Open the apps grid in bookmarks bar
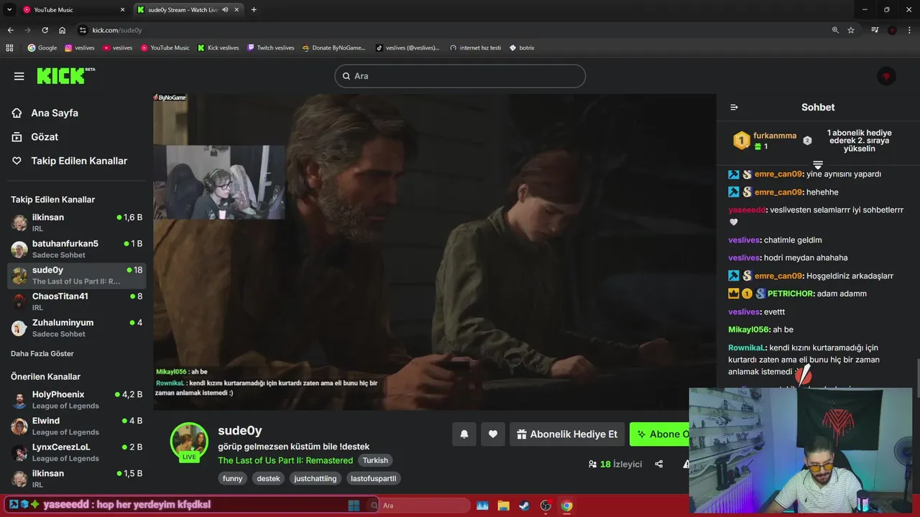The image size is (920, 517). point(9,48)
